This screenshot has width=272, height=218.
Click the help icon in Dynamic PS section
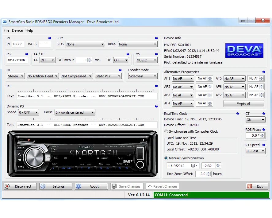click(x=156, y=106)
